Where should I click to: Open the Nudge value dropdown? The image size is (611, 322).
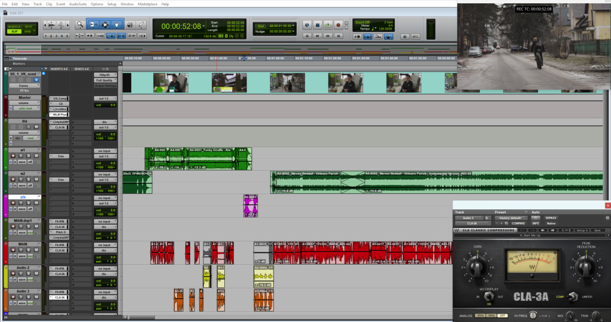[293, 31]
